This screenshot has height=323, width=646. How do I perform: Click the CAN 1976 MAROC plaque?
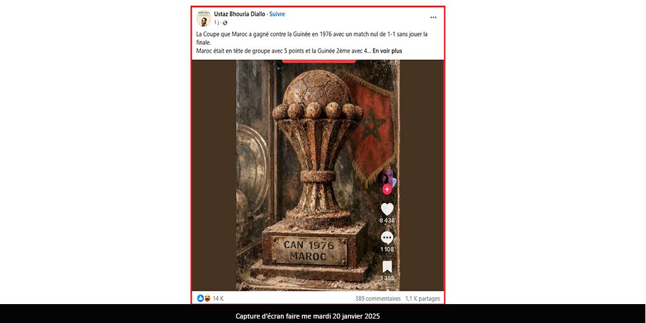(x=309, y=250)
